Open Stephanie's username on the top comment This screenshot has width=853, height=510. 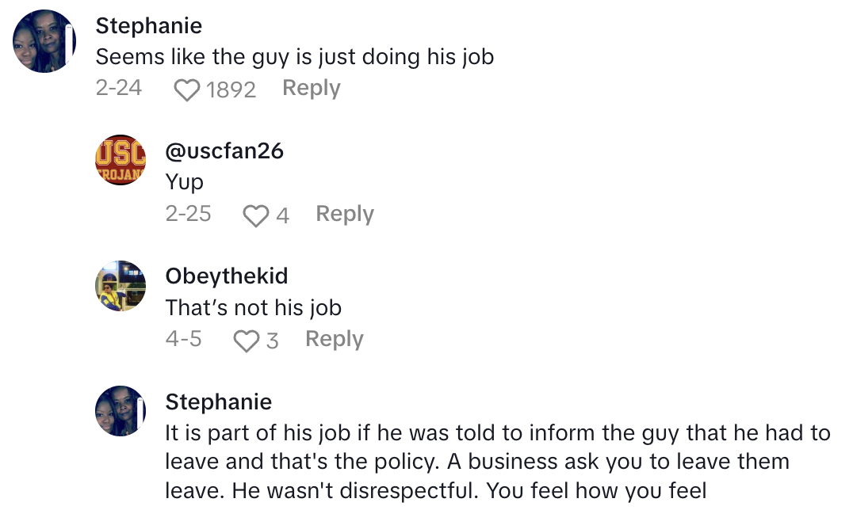[149, 25]
